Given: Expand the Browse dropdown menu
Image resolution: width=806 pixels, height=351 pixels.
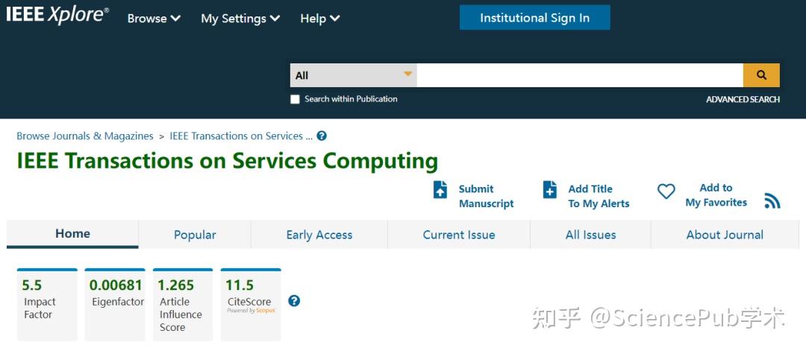Looking at the screenshot, I should [154, 19].
